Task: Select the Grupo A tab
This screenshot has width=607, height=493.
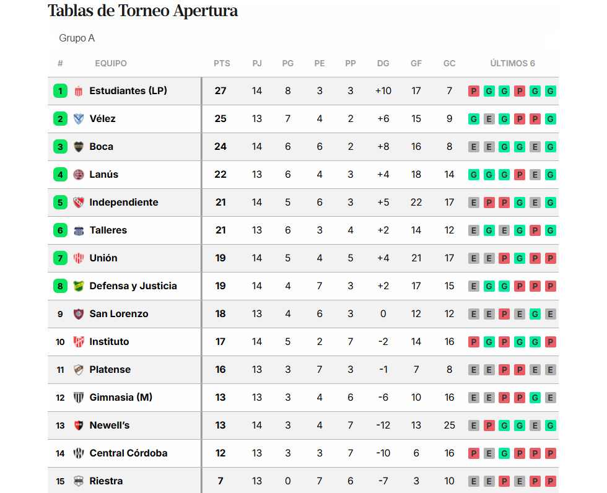Action: 77,38
